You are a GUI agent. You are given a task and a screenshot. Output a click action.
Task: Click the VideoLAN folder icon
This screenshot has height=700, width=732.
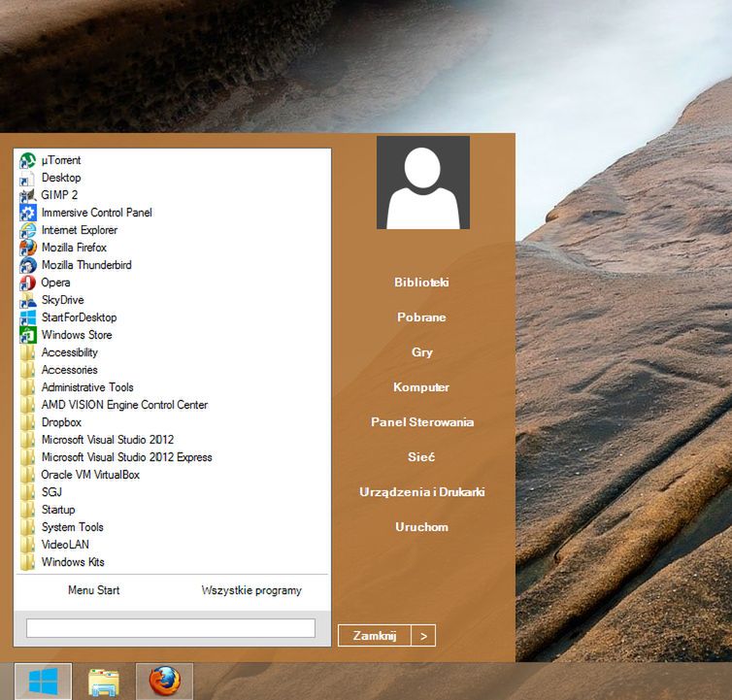pyautogui.click(x=27, y=545)
